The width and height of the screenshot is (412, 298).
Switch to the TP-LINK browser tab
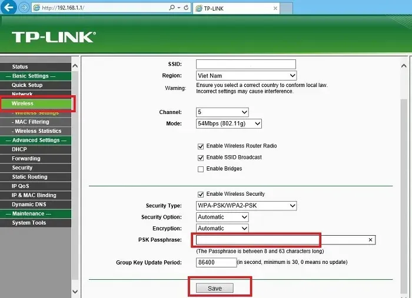point(236,8)
